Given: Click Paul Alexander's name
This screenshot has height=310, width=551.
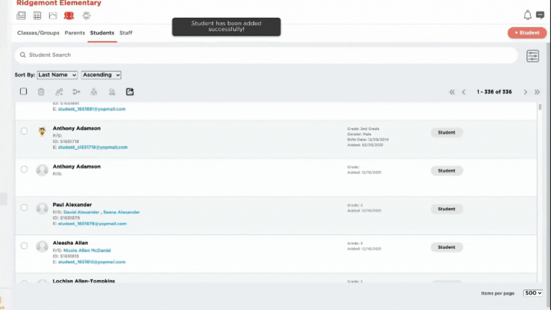Looking at the screenshot, I should coord(72,205).
